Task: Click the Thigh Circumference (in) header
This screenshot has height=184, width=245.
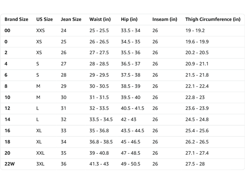Action: click(213, 19)
